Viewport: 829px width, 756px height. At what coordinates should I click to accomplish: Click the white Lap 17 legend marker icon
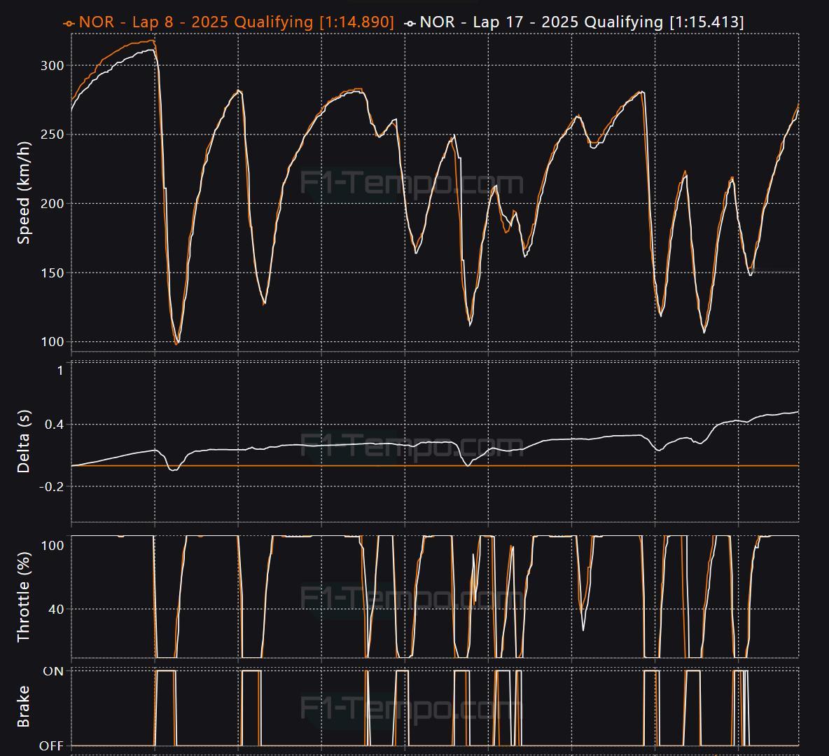tap(410, 23)
